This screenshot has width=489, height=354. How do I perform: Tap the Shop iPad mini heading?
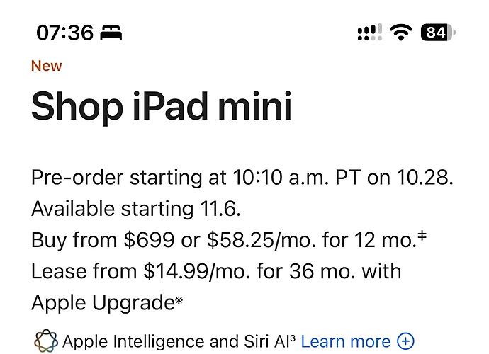[162, 106]
